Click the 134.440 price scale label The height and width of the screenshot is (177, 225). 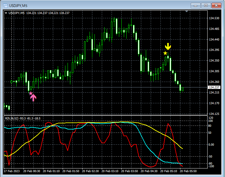(x=214, y=40)
